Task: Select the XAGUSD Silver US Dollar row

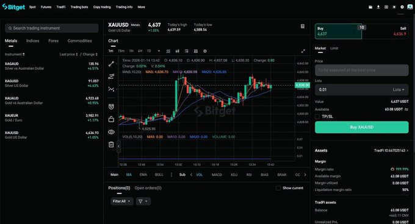Action: pos(52,83)
